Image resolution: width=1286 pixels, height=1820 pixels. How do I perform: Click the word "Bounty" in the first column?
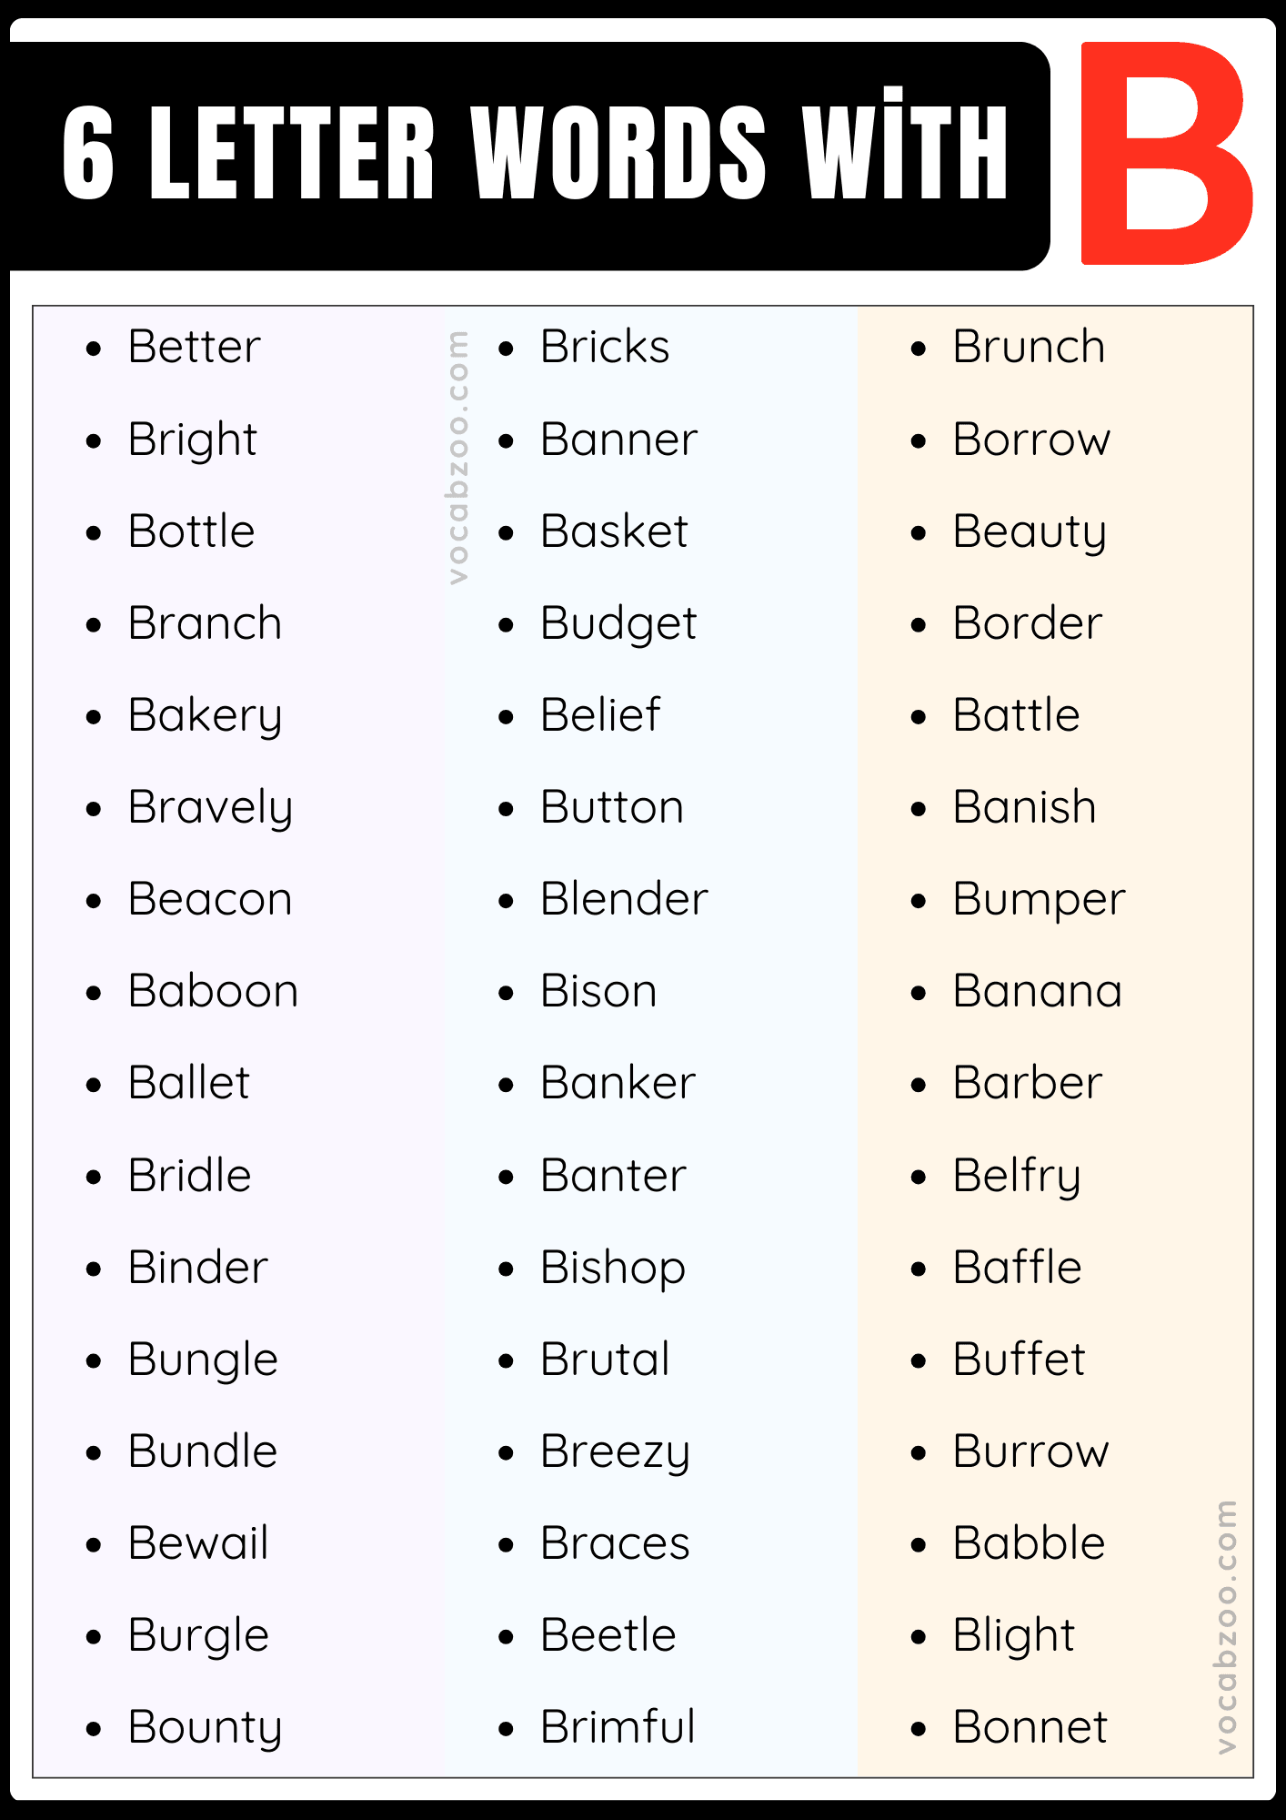pyautogui.click(x=205, y=1727)
